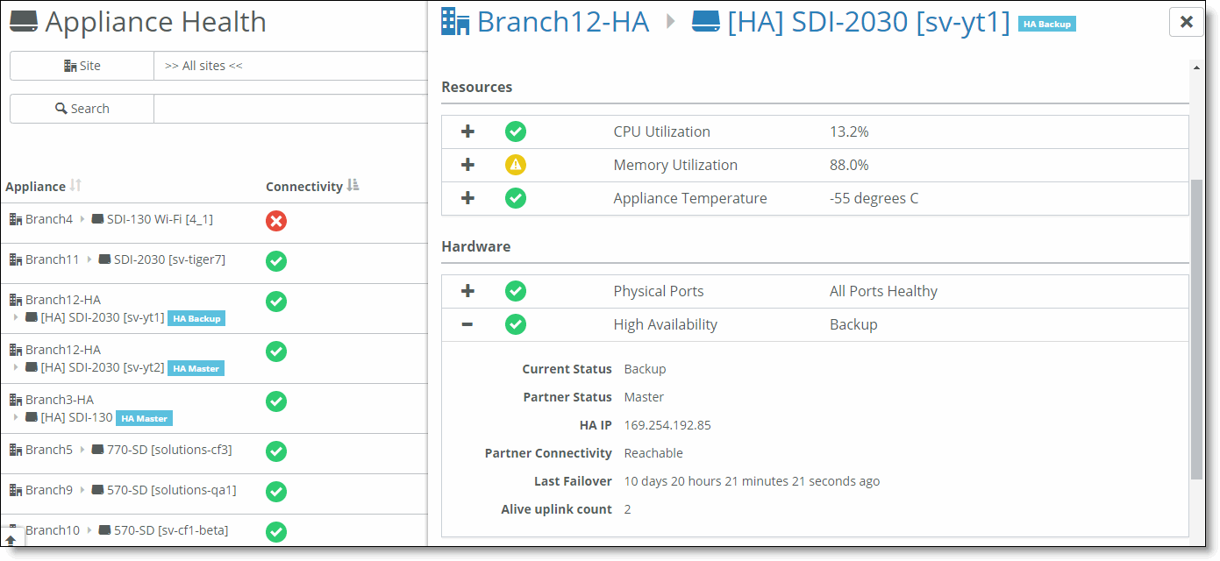Click the green CPU Utilization status icon
The width and height of the screenshot is (1220, 561).
516,131
